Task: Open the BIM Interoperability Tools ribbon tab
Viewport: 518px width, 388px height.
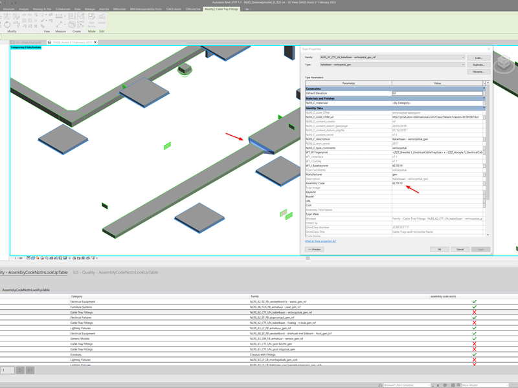Action: pyautogui.click(x=146, y=10)
